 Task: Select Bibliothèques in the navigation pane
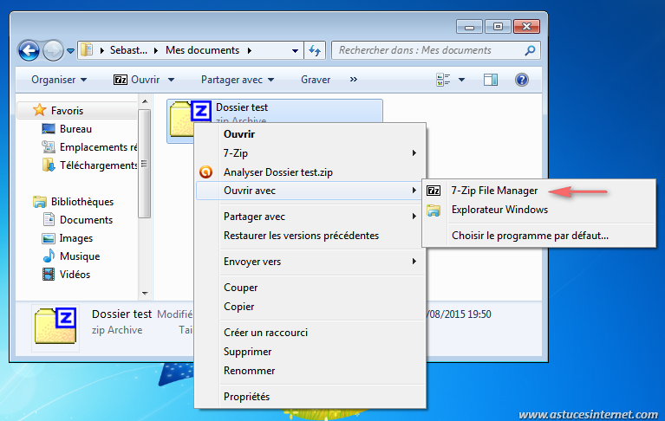(82, 202)
